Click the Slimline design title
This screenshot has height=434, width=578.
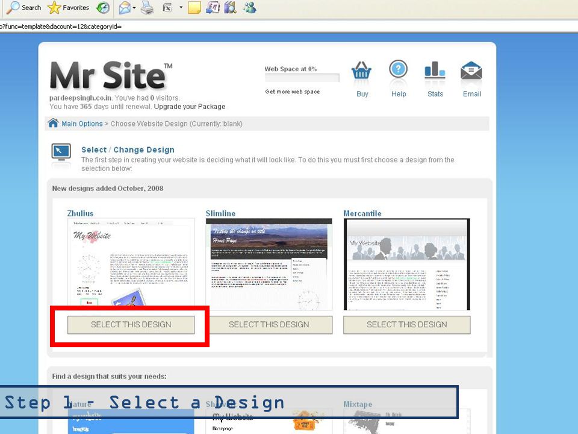coord(220,213)
